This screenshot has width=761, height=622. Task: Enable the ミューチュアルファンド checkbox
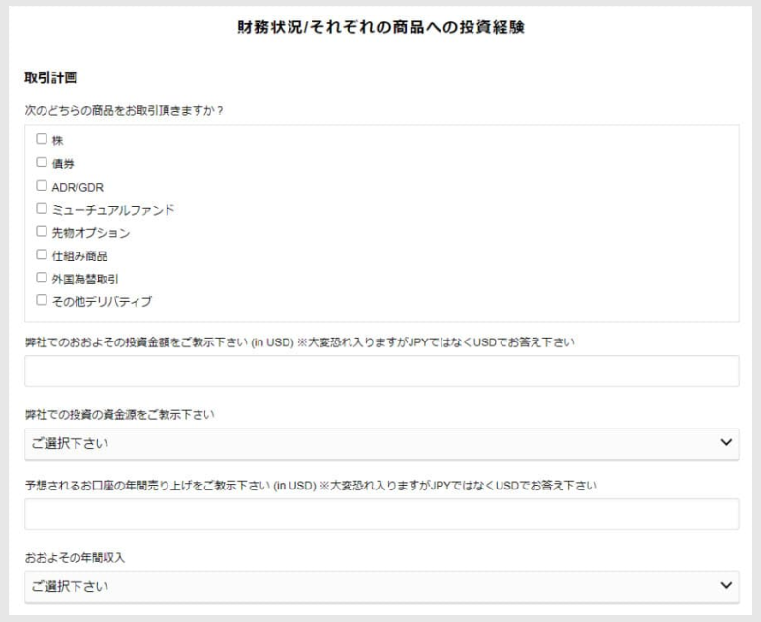[x=42, y=208]
